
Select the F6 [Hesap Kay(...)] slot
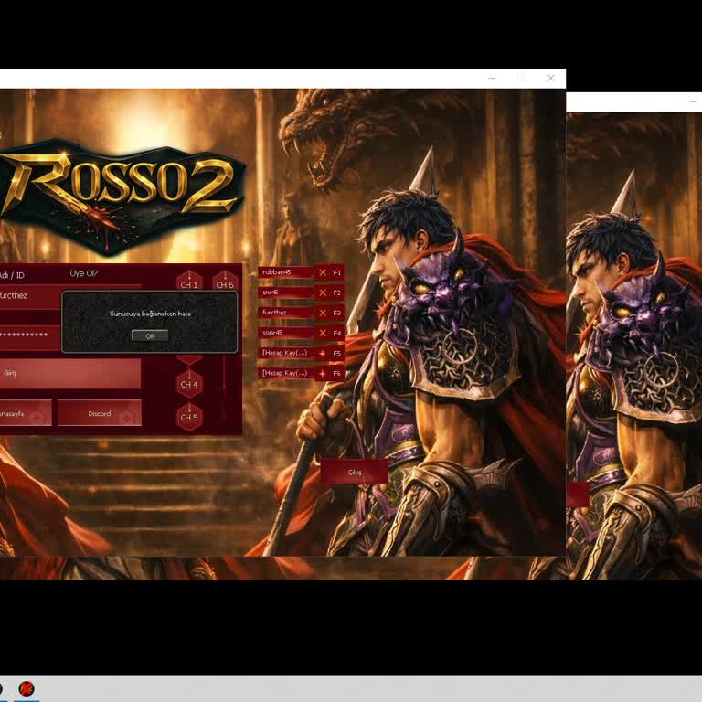tap(286, 373)
